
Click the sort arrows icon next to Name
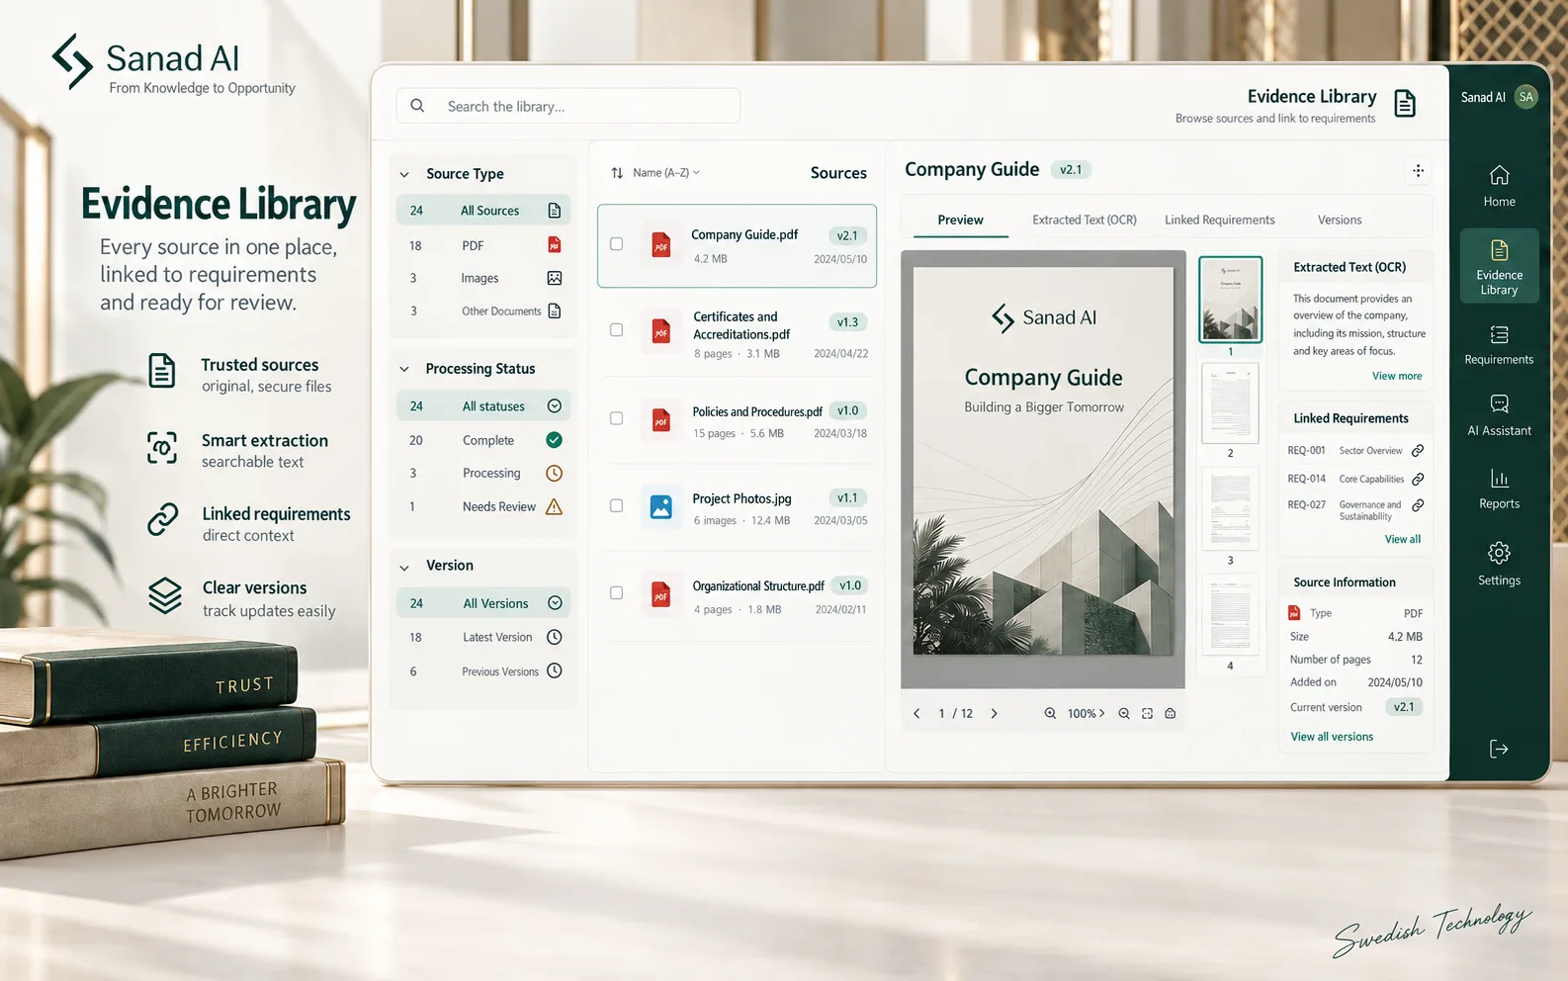pyautogui.click(x=617, y=173)
